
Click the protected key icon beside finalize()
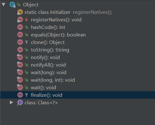pyautogui.click(x=26, y=95)
